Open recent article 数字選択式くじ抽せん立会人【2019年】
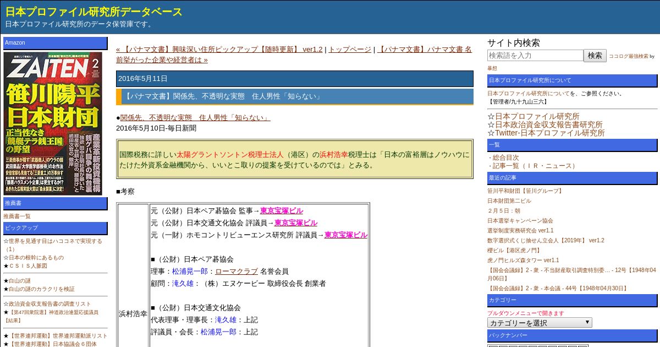 click(x=546, y=240)
